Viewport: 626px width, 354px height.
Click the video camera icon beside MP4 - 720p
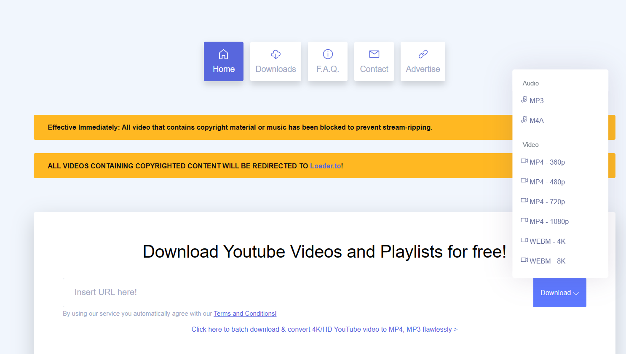coord(524,200)
